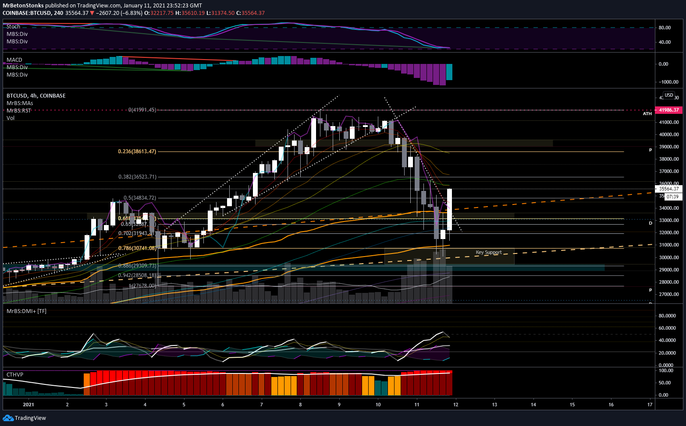Select the 0.942(28508.18) fib label
Viewport: 686px width, 426px height.
tap(137, 275)
